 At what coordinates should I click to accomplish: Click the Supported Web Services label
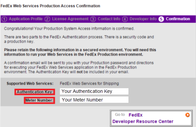30,84
